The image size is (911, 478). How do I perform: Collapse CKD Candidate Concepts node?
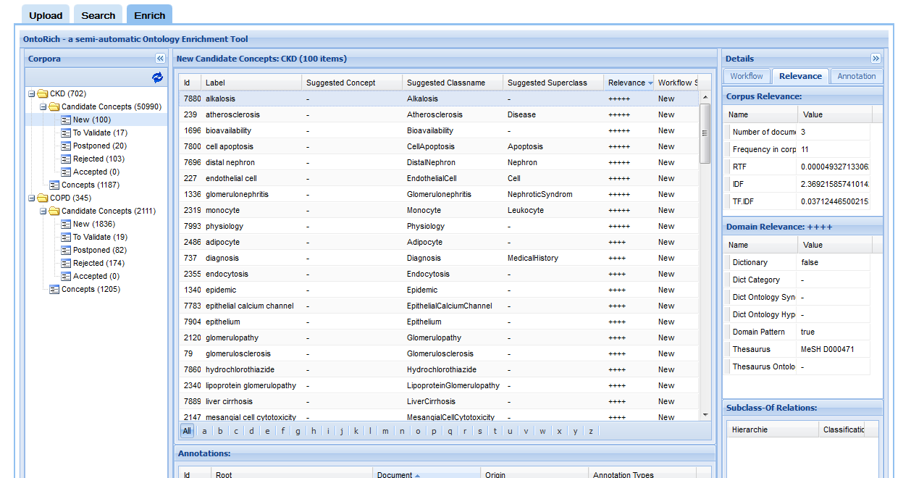(x=43, y=107)
